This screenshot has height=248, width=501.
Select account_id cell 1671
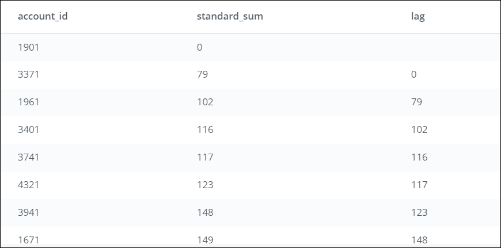pos(28,239)
